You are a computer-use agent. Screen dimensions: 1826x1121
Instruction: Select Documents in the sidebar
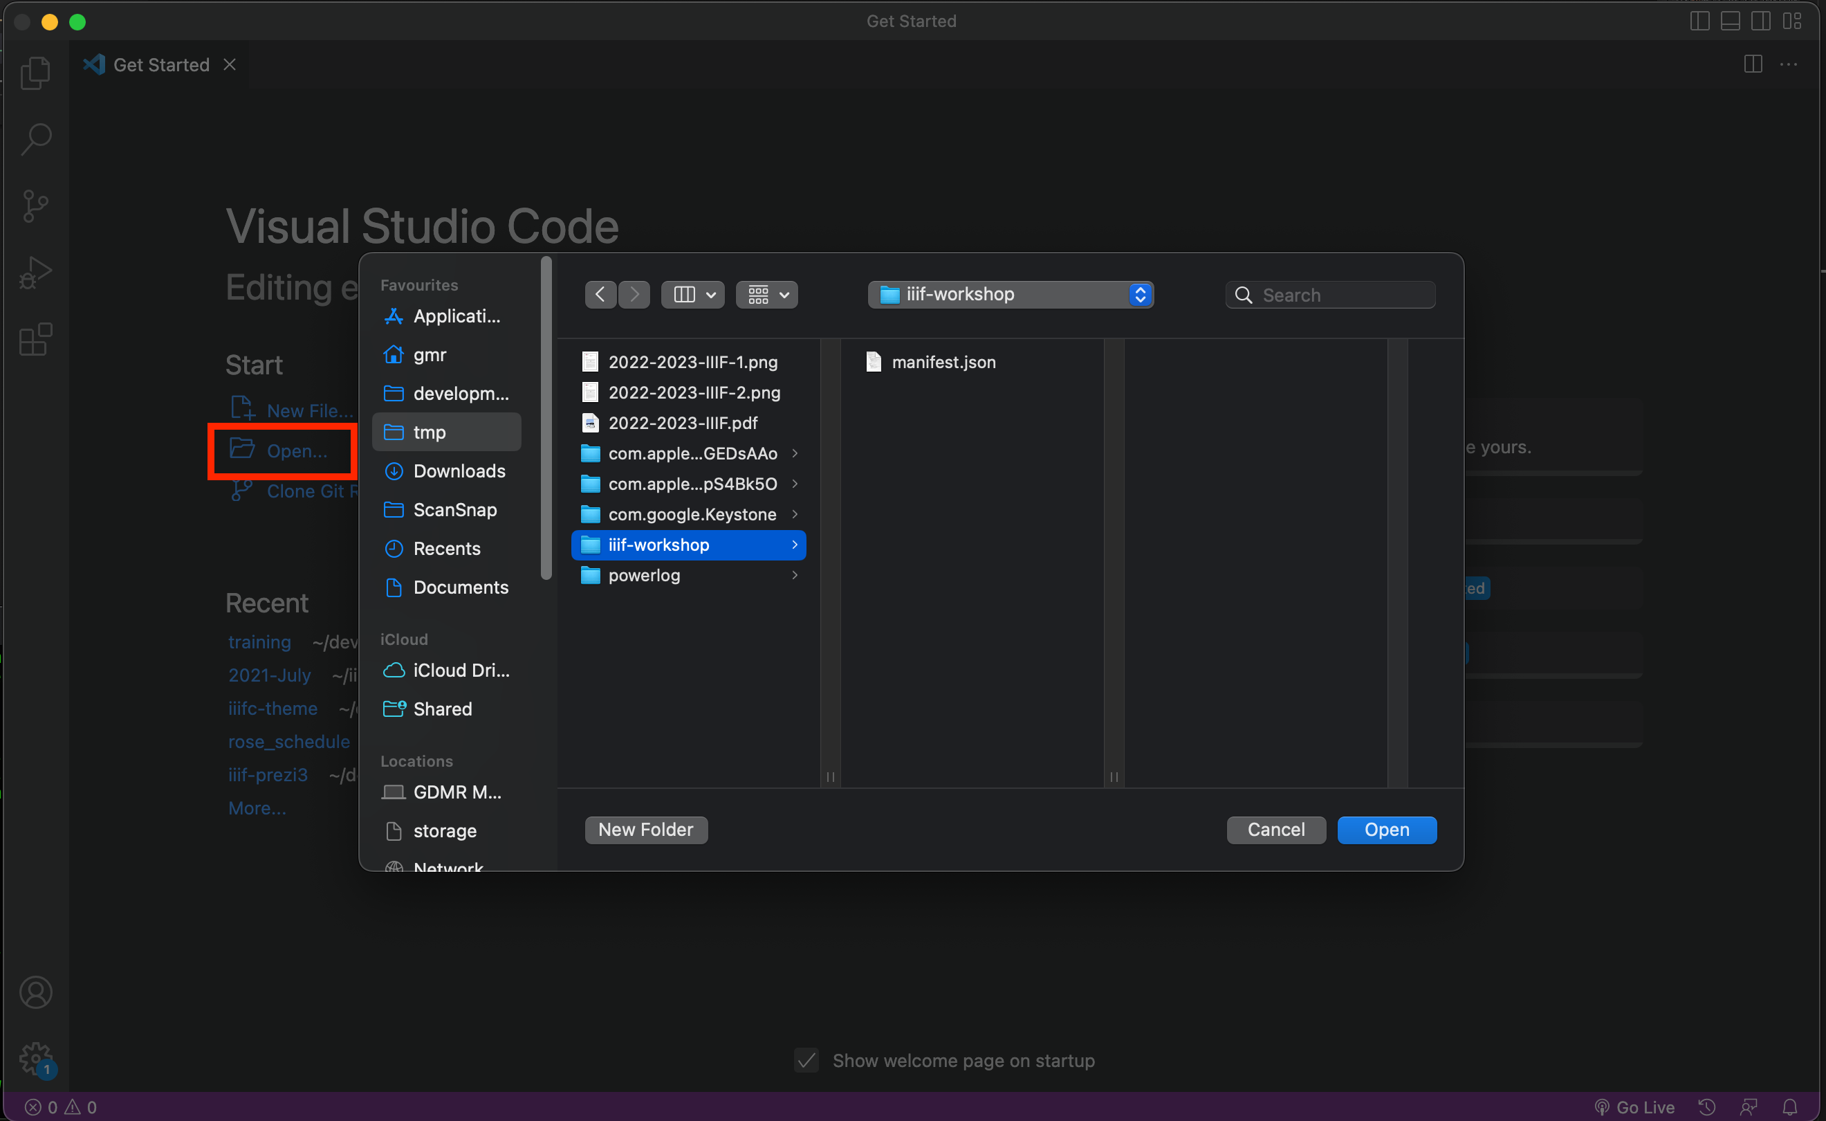(447, 587)
